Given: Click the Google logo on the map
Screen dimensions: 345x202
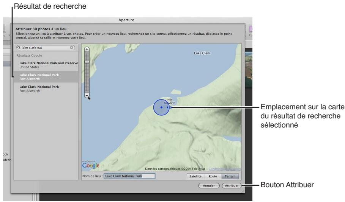Looking at the screenshot, I should [91, 165].
